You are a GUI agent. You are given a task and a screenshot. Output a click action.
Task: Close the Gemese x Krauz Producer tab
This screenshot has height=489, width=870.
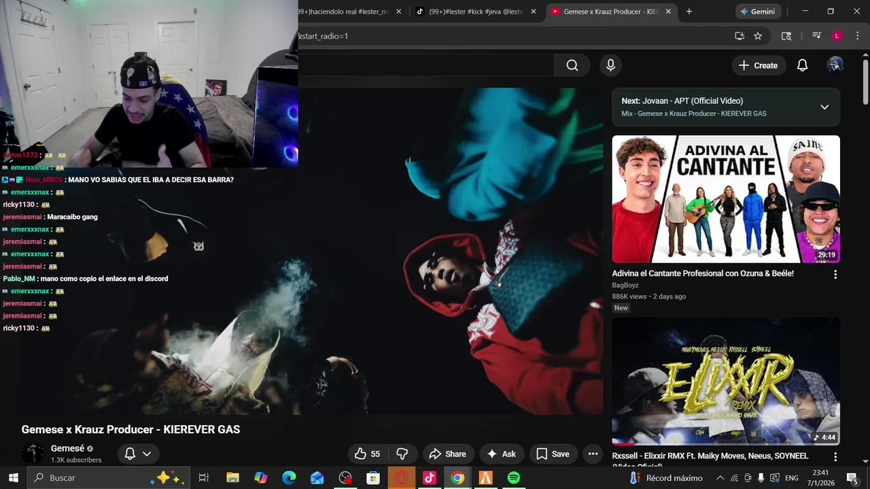(668, 12)
